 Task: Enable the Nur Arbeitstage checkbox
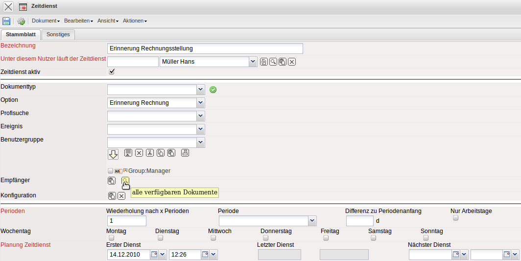tap(455, 218)
